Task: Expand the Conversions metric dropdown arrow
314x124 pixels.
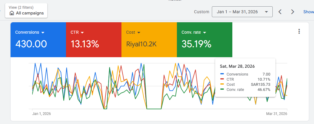Action: pyautogui.click(x=42, y=33)
